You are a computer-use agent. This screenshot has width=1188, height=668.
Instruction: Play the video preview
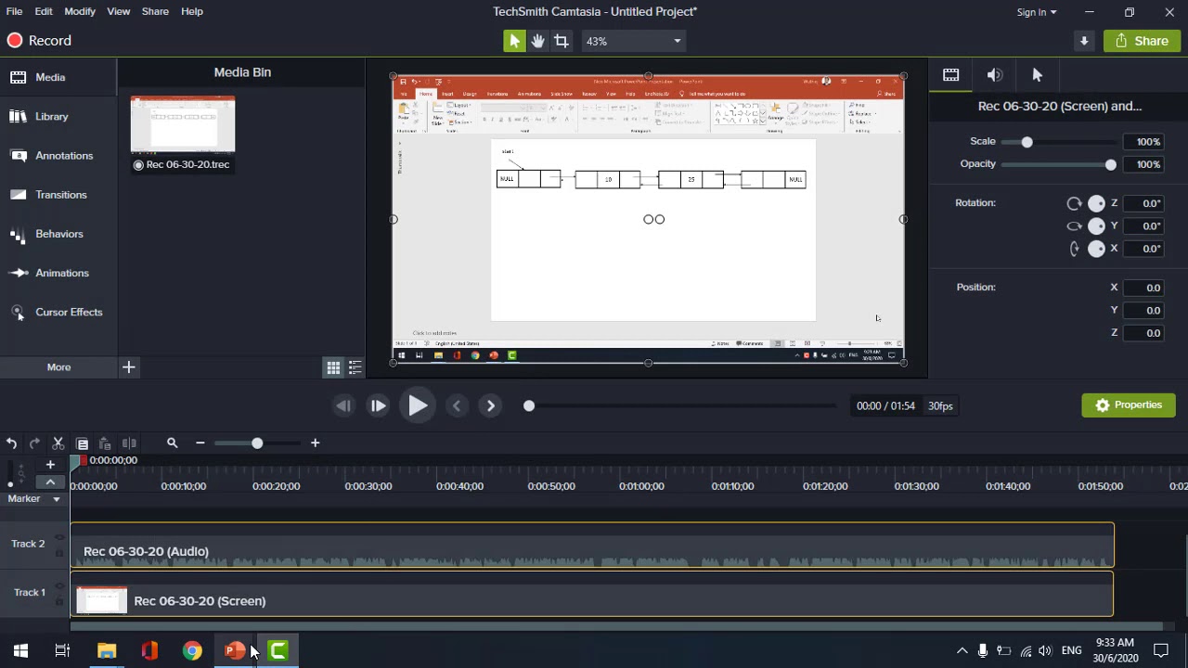tap(418, 405)
